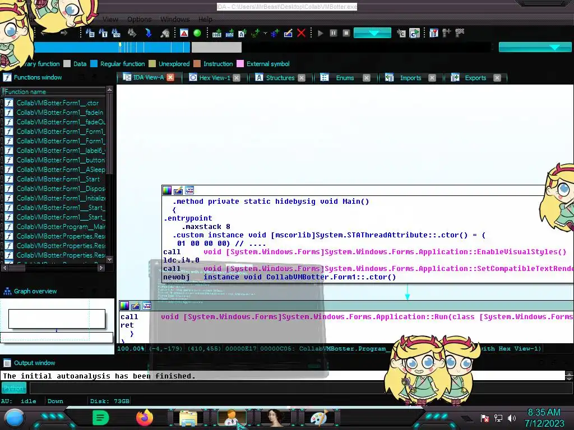Click the functions list scroll-up arrow
Screen dimensions: 574x430
click(x=109, y=90)
